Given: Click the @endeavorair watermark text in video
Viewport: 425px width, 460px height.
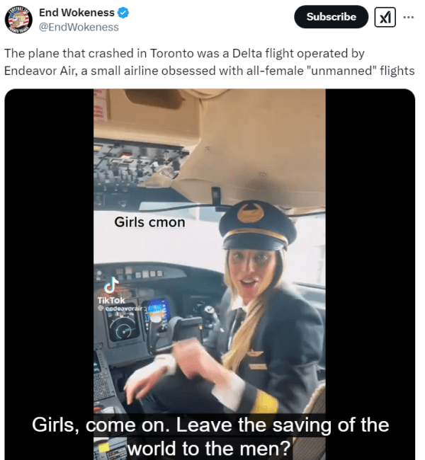Looking at the screenshot, I should 120,309.
